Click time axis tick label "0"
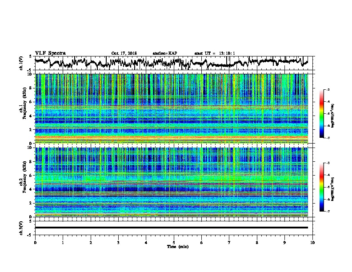The height and width of the screenshot is (272, 352). tap(35, 243)
